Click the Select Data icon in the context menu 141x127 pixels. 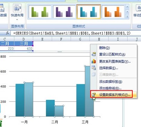(93, 68)
